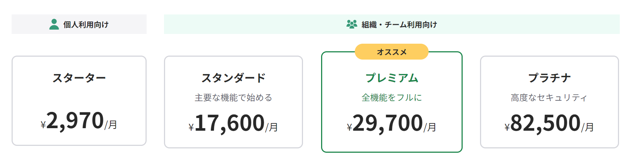The height and width of the screenshot is (165, 627).
Task: Click the 主要な機能で始める subtitle
Action: pyautogui.click(x=233, y=98)
